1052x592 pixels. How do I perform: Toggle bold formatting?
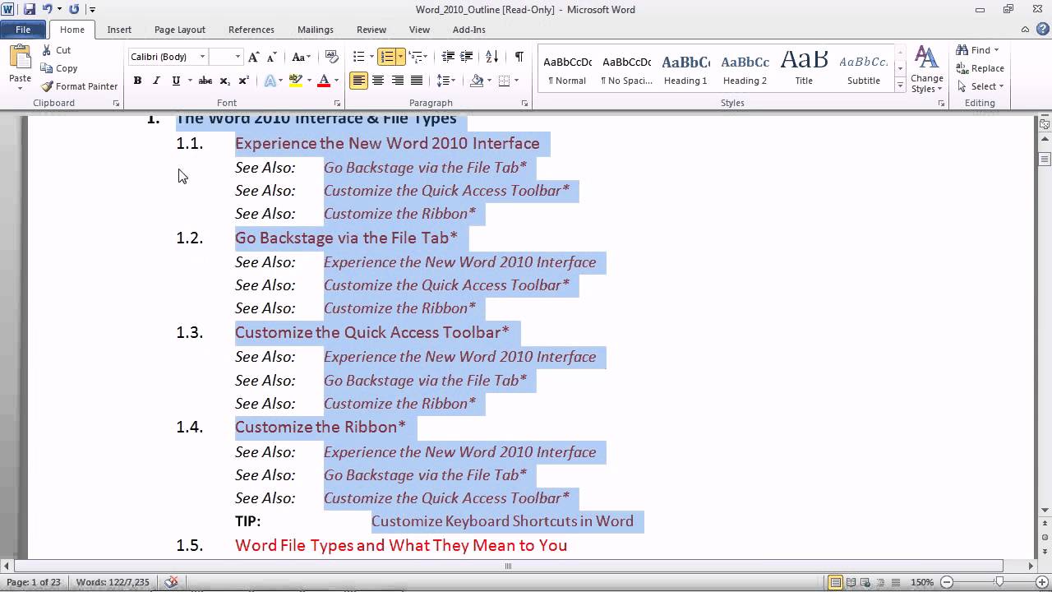coord(137,81)
